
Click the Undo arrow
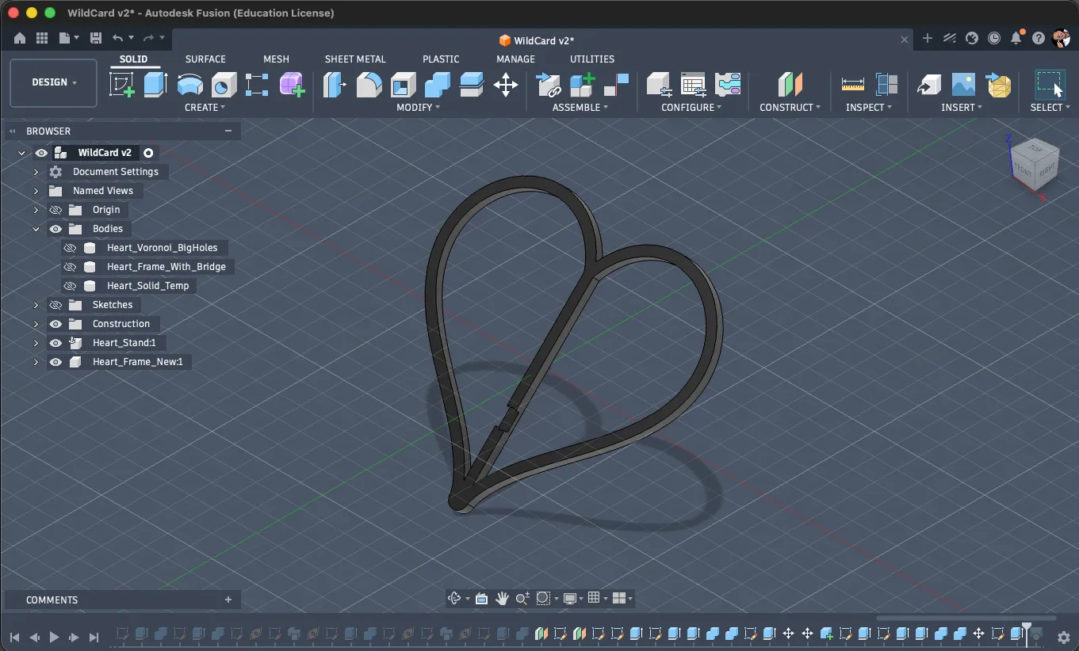[x=117, y=38]
